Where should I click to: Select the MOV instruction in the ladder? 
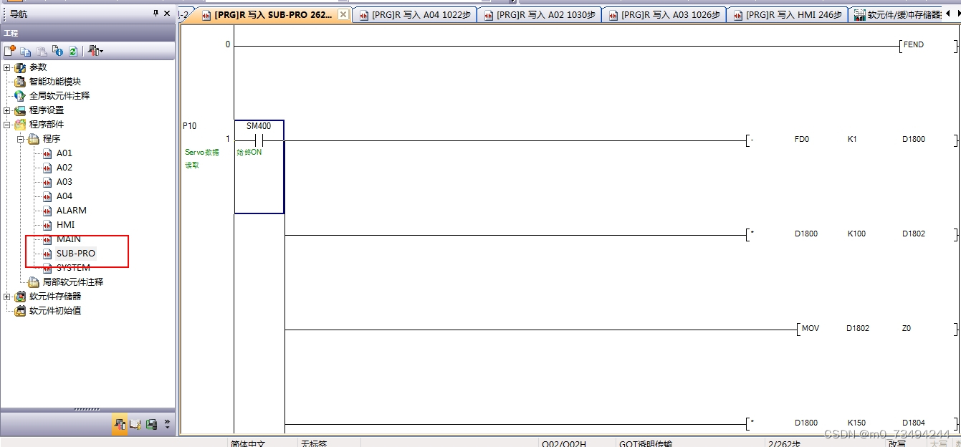[811, 328]
